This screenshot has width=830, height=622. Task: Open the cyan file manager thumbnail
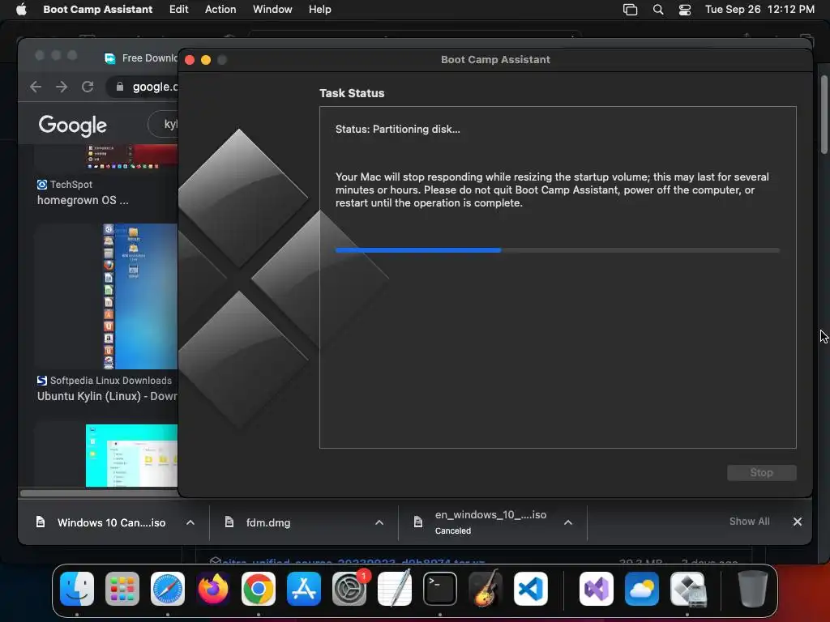[x=131, y=455]
